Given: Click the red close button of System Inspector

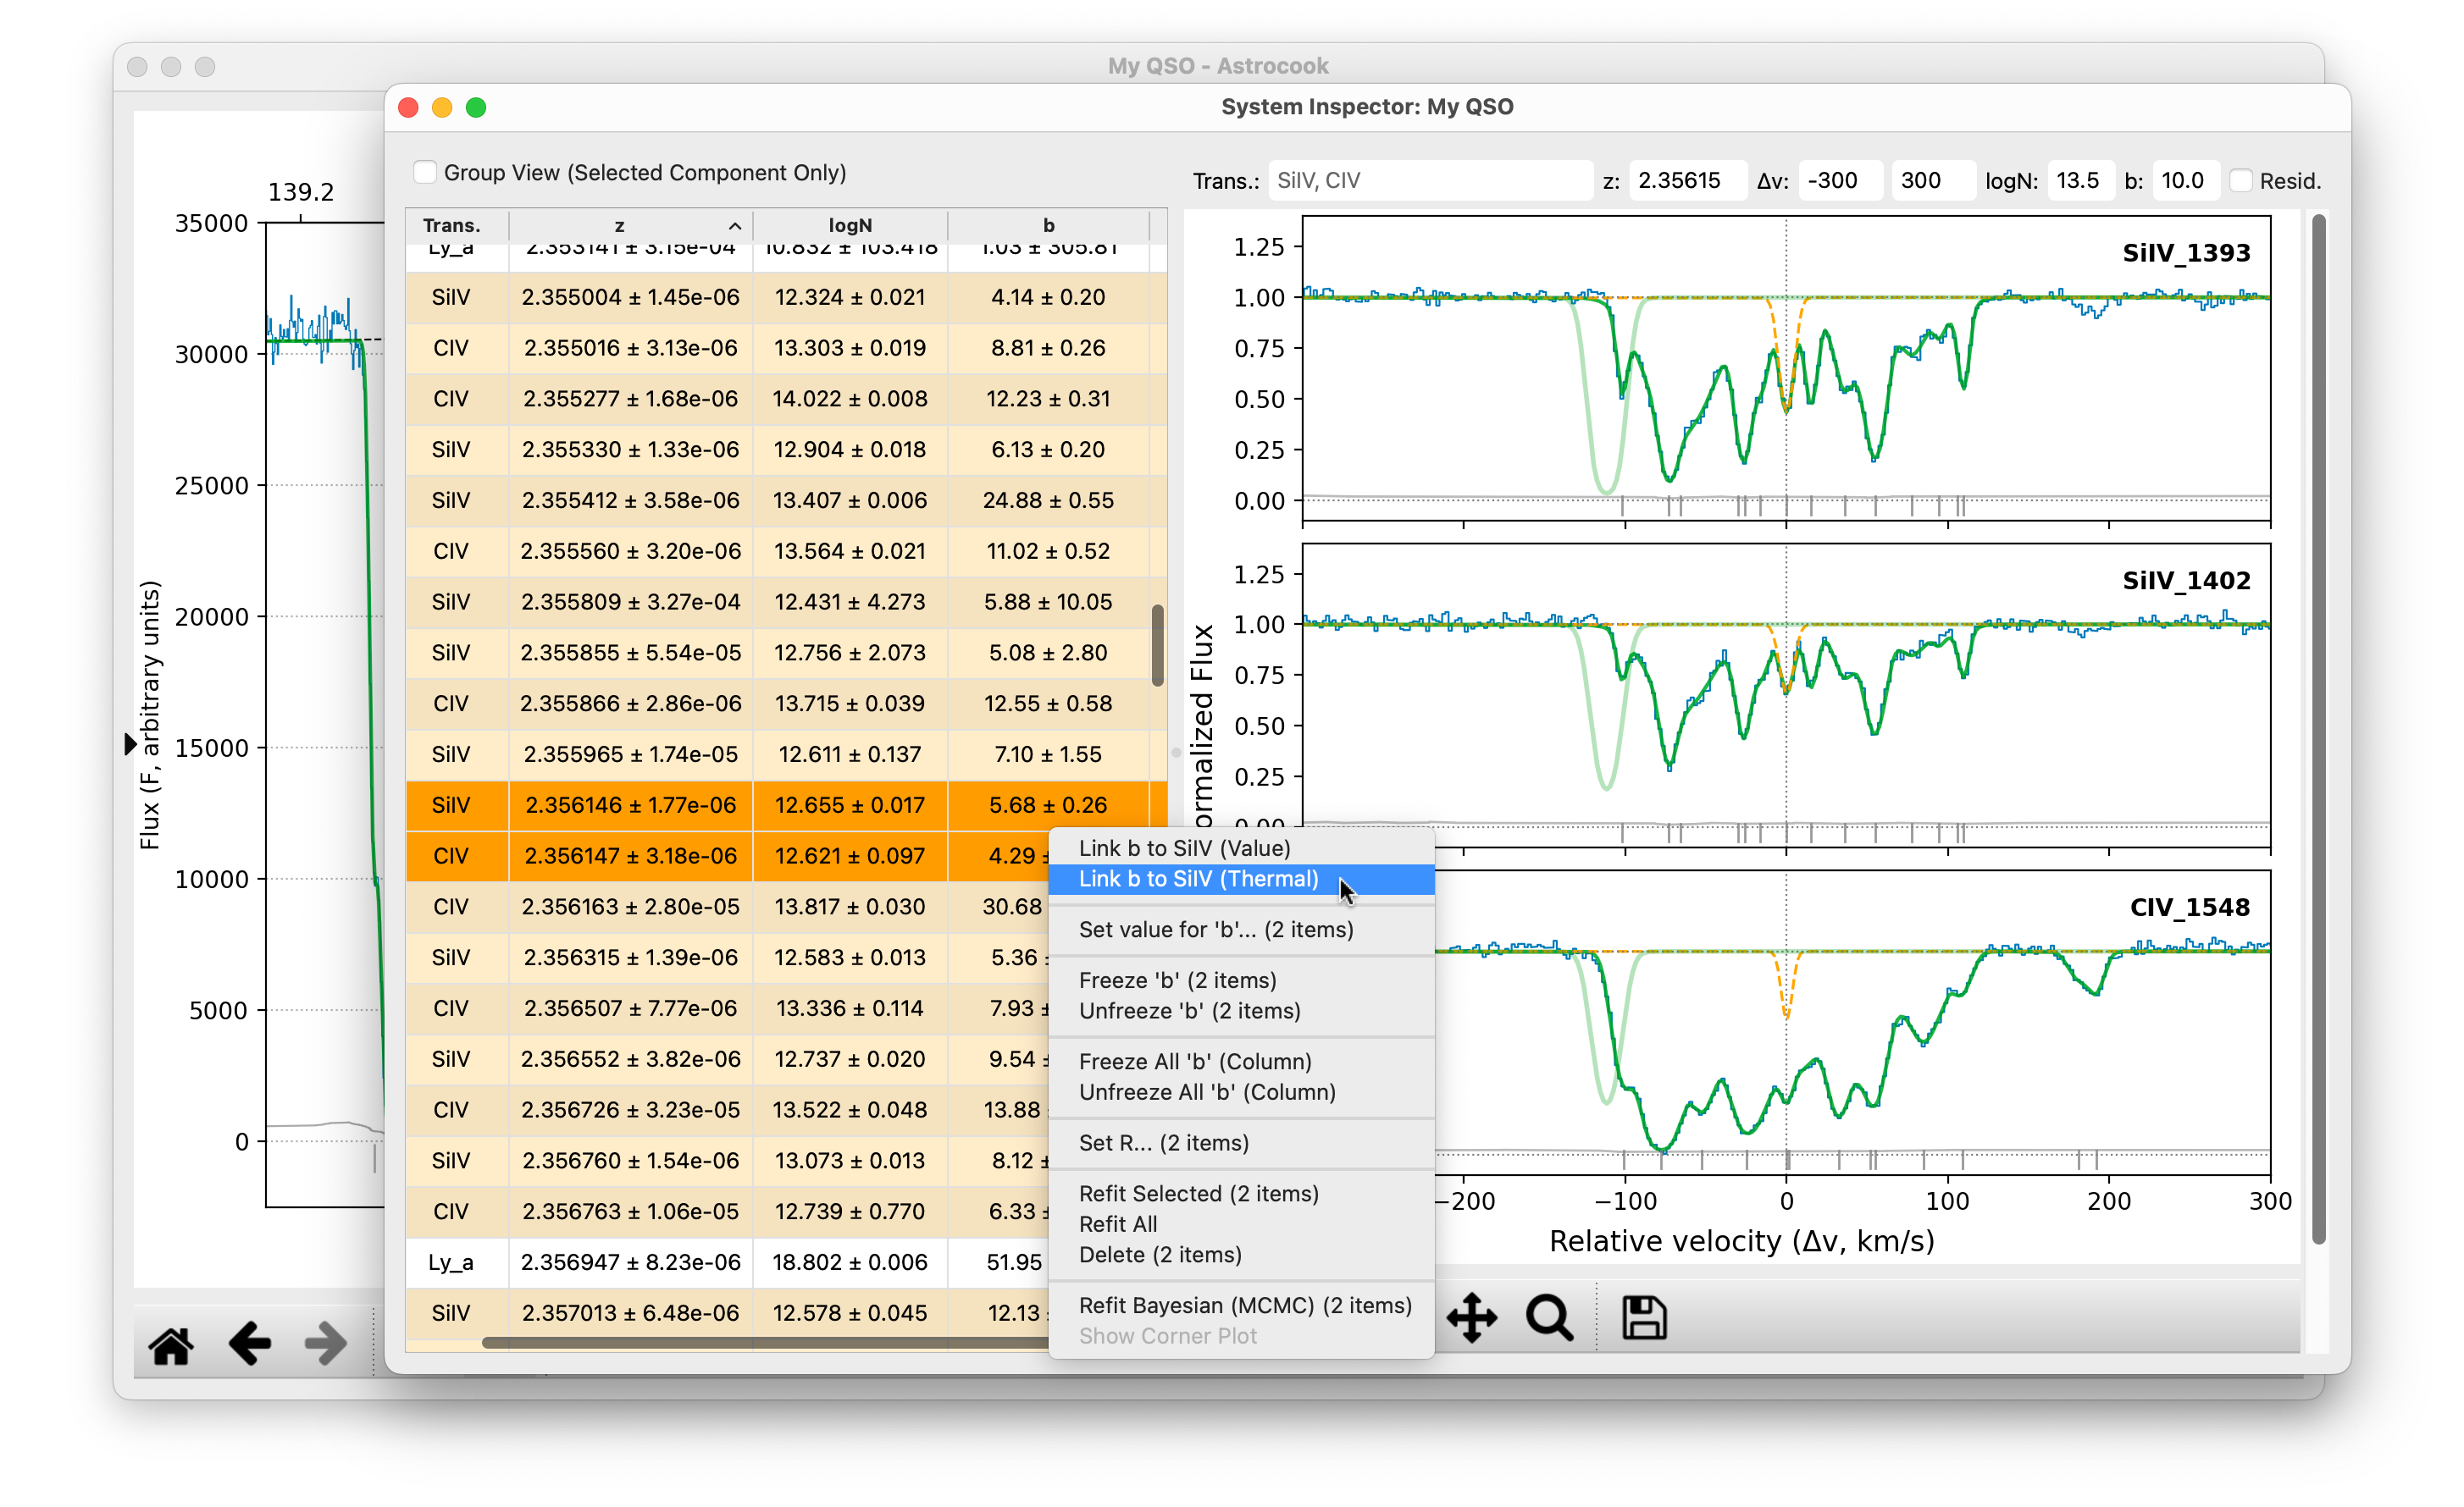Looking at the screenshot, I should (408, 107).
